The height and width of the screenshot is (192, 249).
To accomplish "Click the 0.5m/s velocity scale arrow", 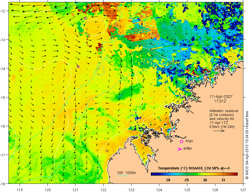I will (219, 131).
